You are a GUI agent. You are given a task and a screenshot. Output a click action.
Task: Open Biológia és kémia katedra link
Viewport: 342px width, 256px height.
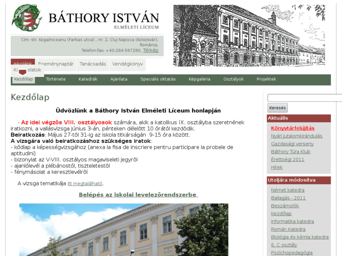click(x=300, y=237)
